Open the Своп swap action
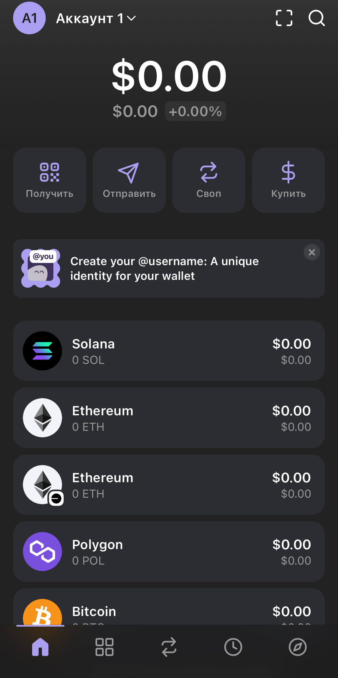Image resolution: width=338 pixels, height=678 pixels. [209, 180]
